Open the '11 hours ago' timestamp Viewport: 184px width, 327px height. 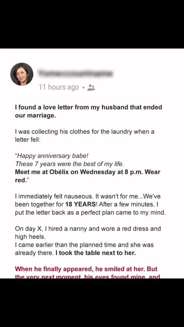click(59, 87)
